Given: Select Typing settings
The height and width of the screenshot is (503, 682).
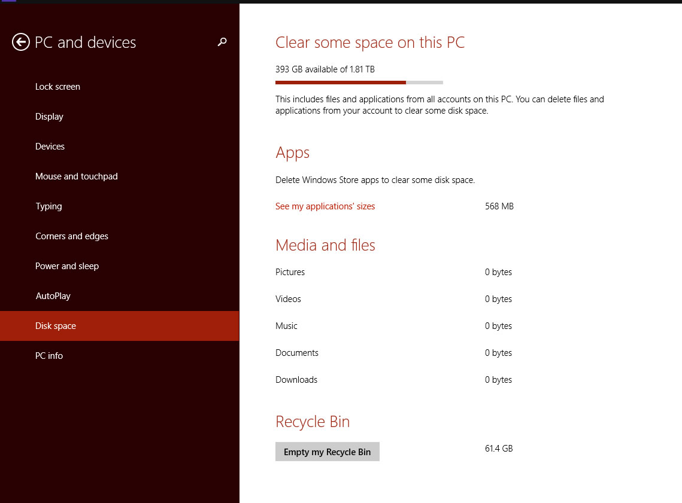Looking at the screenshot, I should (x=49, y=206).
